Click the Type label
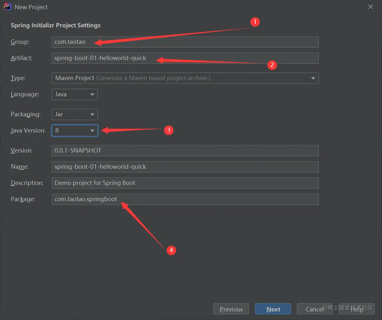 pos(18,78)
